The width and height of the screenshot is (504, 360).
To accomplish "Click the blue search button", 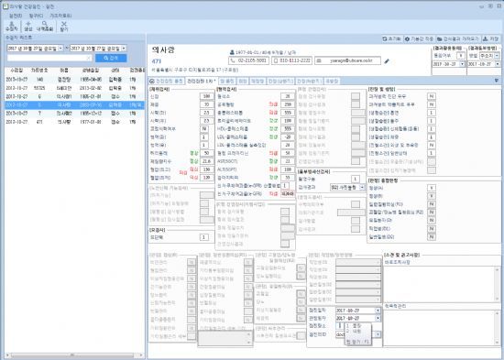I will point(111,58).
